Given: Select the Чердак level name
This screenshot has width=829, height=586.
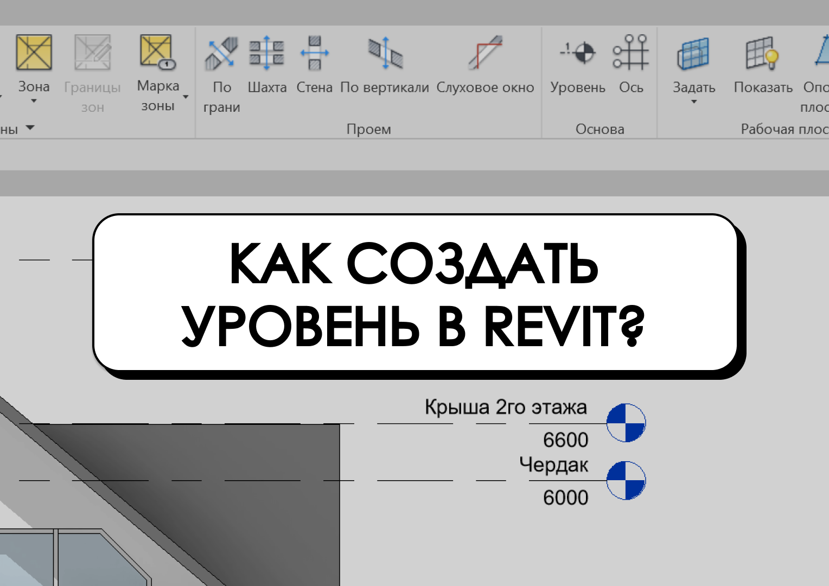Looking at the screenshot, I should (554, 465).
